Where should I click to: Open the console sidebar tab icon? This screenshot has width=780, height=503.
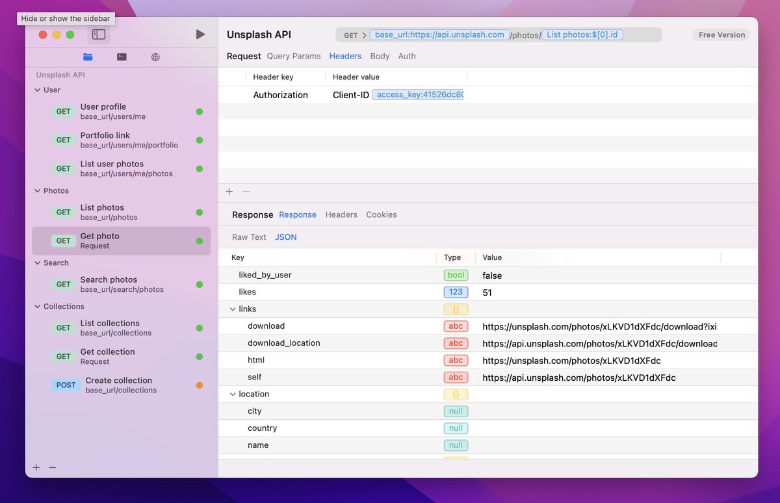[122, 57]
